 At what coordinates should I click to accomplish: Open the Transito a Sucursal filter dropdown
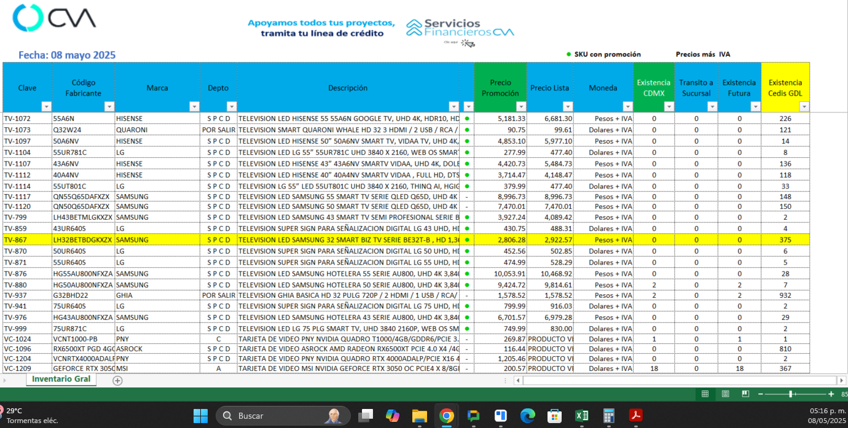point(712,106)
